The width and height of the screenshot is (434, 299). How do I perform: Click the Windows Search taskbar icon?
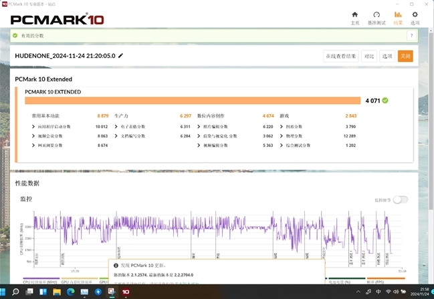[16, 292]
